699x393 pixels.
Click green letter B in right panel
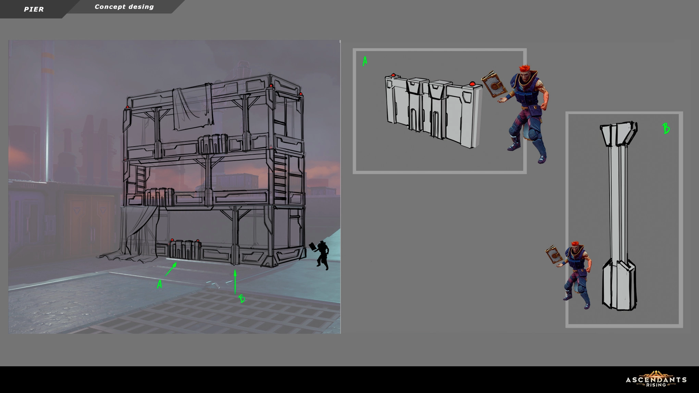point(666,128)
